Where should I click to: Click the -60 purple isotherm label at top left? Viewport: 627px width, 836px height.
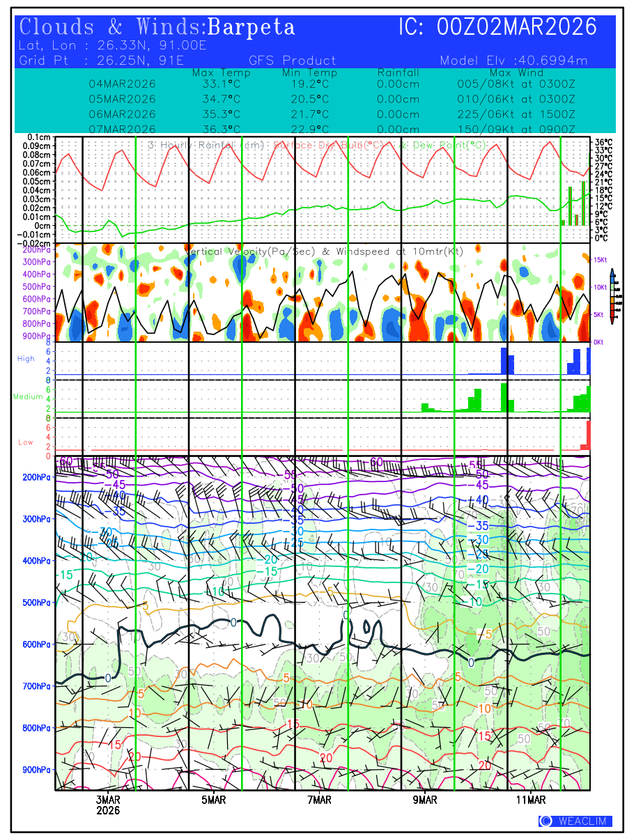(x=66, y=461)
